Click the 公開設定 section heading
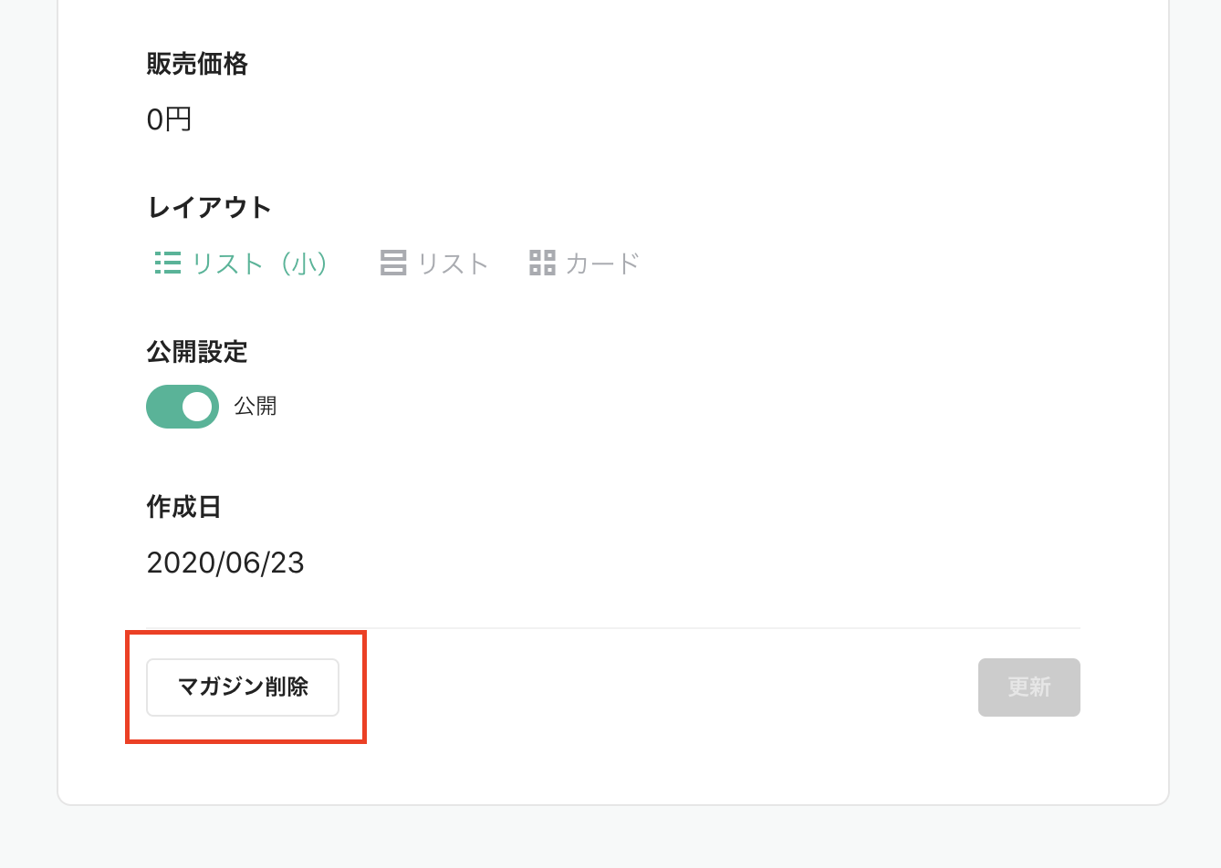1221x868 pixels. click(197, 352)
